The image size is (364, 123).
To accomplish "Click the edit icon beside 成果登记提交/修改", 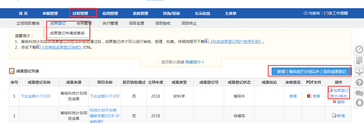I will [x=330, y=90].
